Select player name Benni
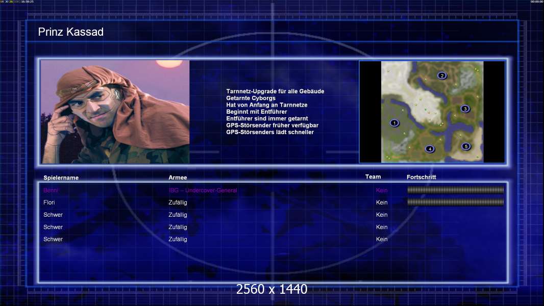This screenshot has width=544, height=306. coord(51,190)
